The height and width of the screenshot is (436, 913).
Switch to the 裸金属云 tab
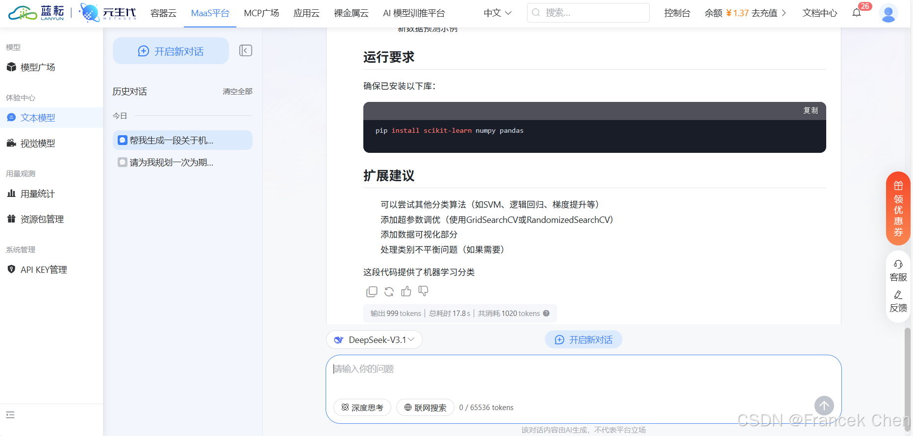pyautogui.click(x=351, y=13)
